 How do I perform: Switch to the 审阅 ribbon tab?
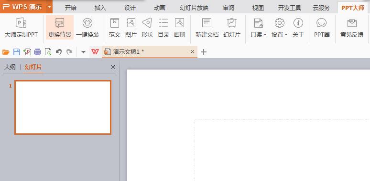[x=229, y=8]
